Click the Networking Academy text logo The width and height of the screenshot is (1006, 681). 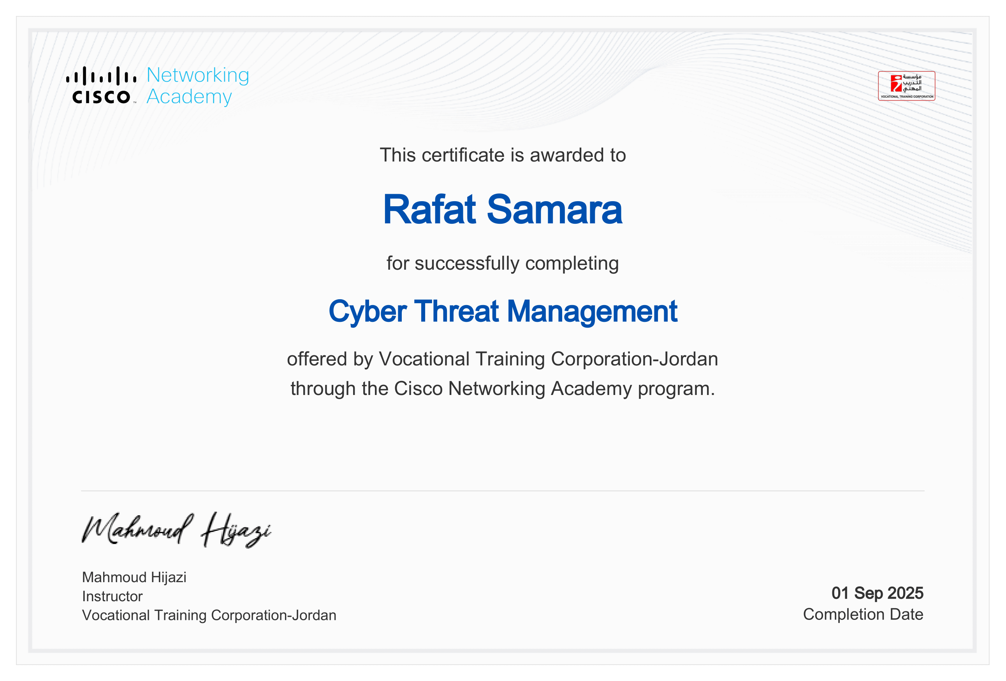click(x=197, y=86)
